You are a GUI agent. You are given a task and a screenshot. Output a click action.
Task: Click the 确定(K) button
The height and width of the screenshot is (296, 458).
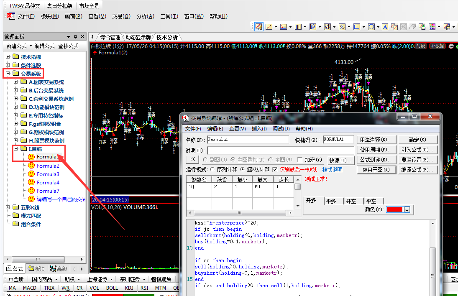click(417, 140)
